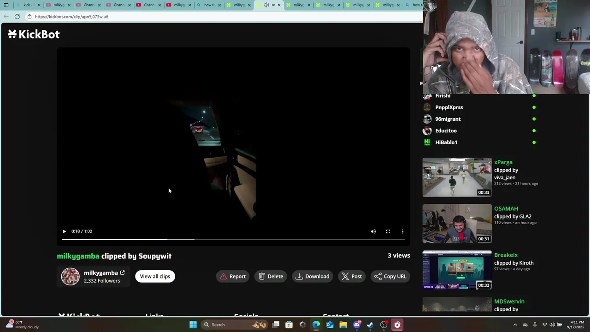590x332 pixels.
Task: Post the clip to X
Action: pos(352,276)
